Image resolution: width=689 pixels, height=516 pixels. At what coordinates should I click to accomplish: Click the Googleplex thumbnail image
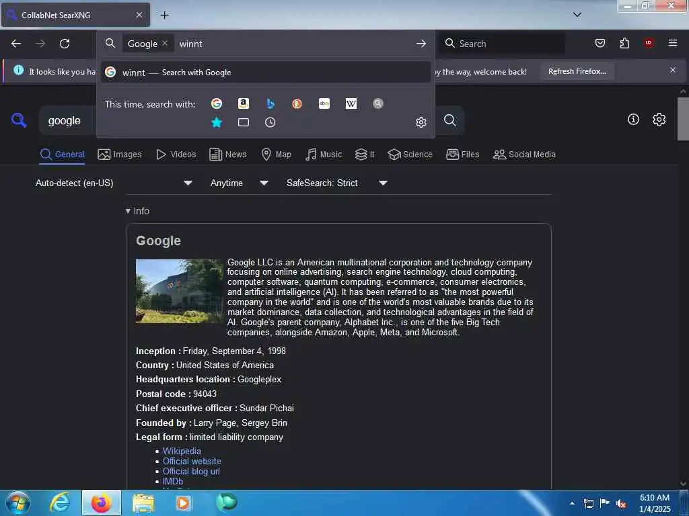[x=179, y=292]
